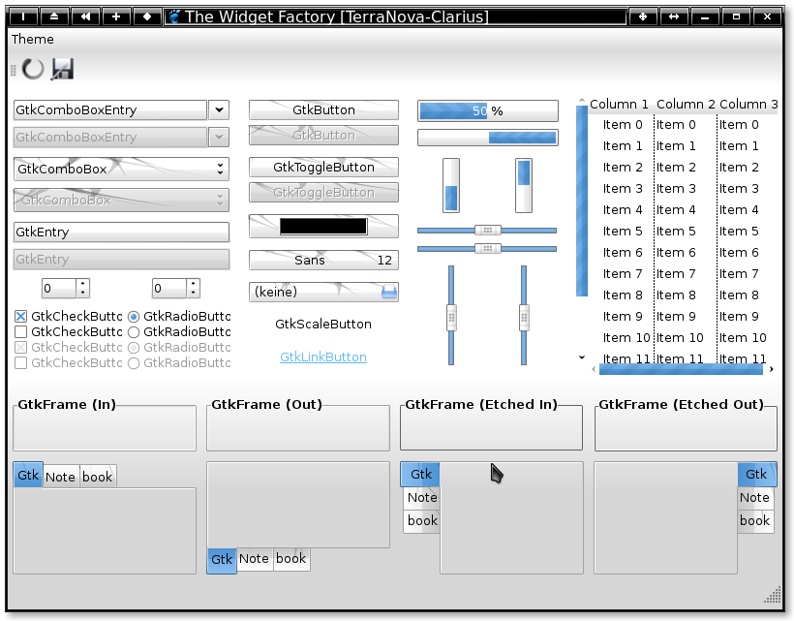The image size is (794, 621).
Task: Click the horizontal double-arrow title bar button
Action: pos(674,16)
